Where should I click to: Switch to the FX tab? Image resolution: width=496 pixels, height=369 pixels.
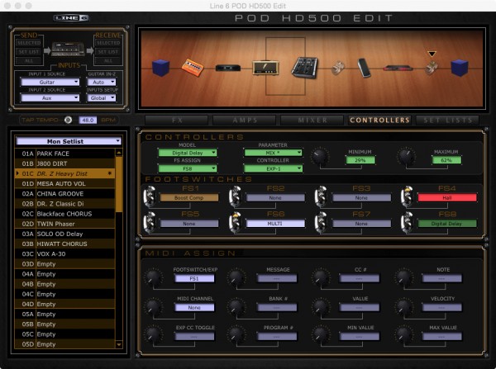point(177,121)
